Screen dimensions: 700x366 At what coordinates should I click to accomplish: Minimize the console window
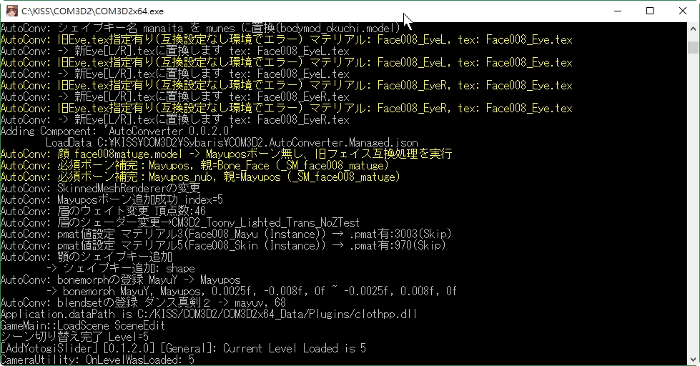coord(618,11)
